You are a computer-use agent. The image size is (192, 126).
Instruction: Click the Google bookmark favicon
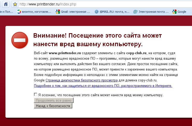click(x=174, y=12)
